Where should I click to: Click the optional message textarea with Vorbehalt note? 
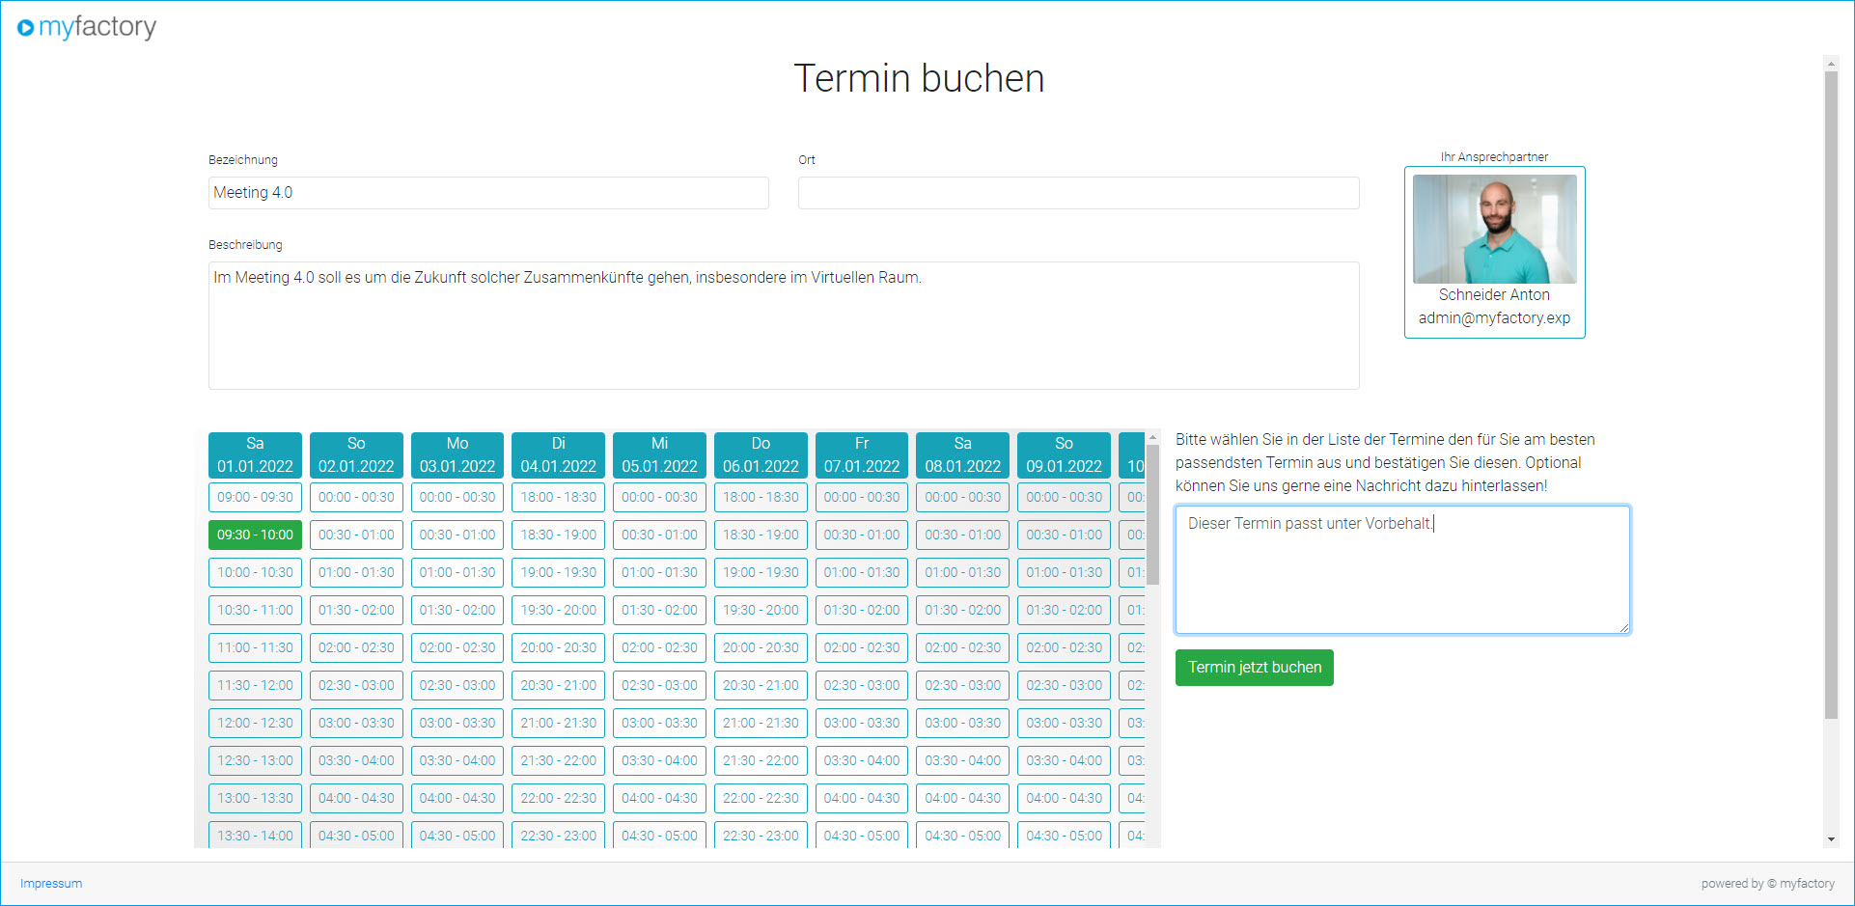click(x=1400, y=569)
